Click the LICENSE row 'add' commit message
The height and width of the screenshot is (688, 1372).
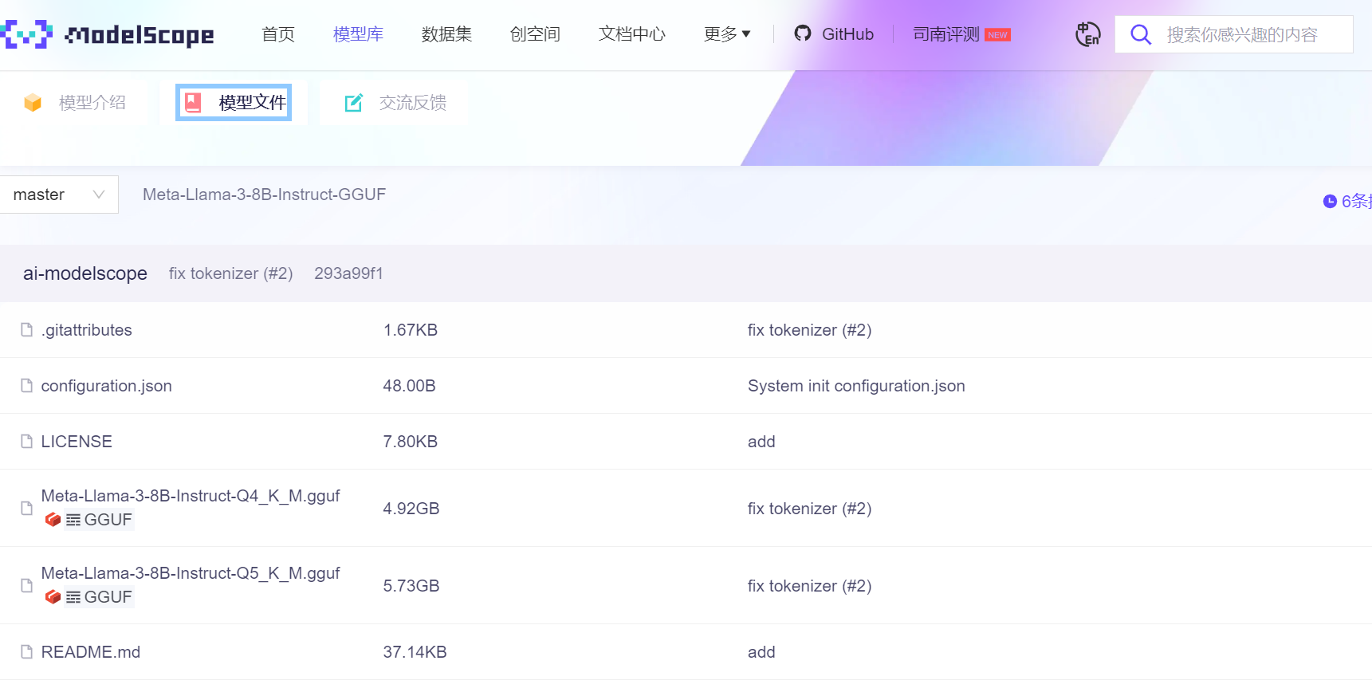761,442
